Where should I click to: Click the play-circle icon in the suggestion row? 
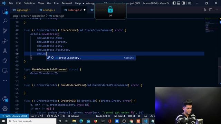(x=52, y=58)
